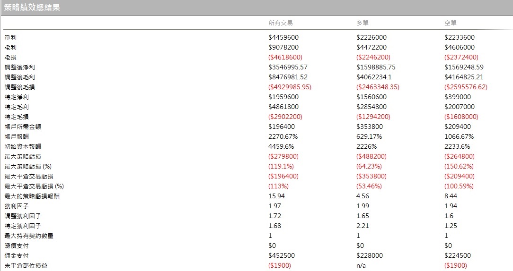Viewport: 513px width, 271px height.
Task: Click the 獲利因子 value 1.97
Action: click(274, 206)
